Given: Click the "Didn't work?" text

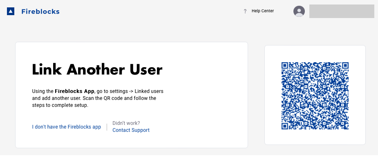Looking at the screenshot, I should click(x=126, y=123).
